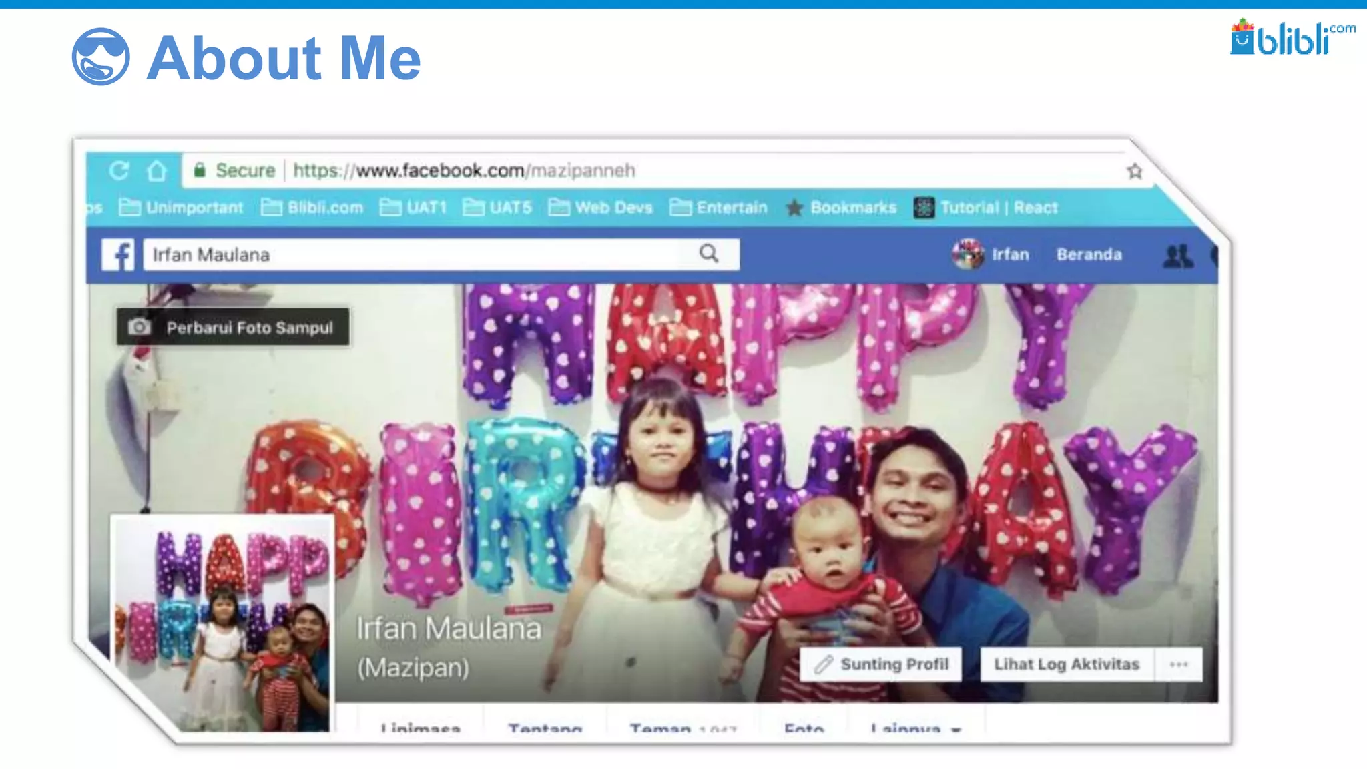Open the Web Devs bookmarks folder

tap(600, 208)
